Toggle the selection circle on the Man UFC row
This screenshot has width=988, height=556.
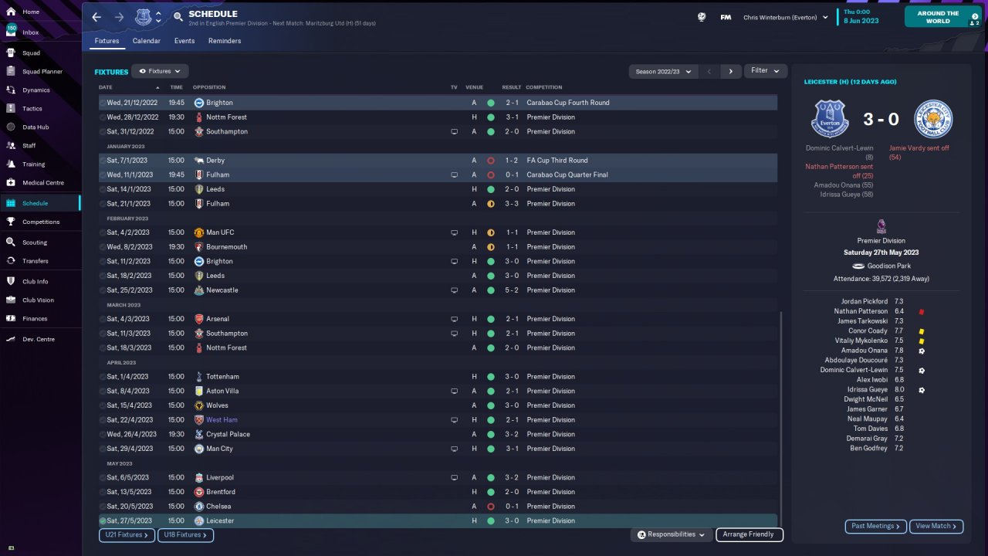click(103, 232)
